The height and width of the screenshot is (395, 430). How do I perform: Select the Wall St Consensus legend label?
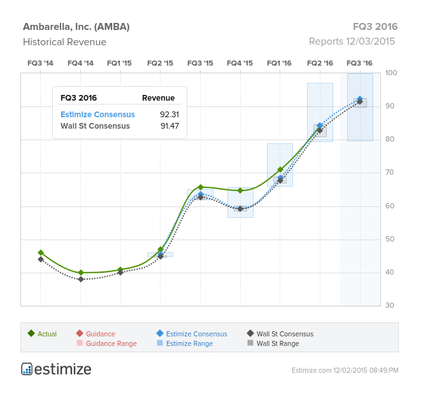point(285,334)
